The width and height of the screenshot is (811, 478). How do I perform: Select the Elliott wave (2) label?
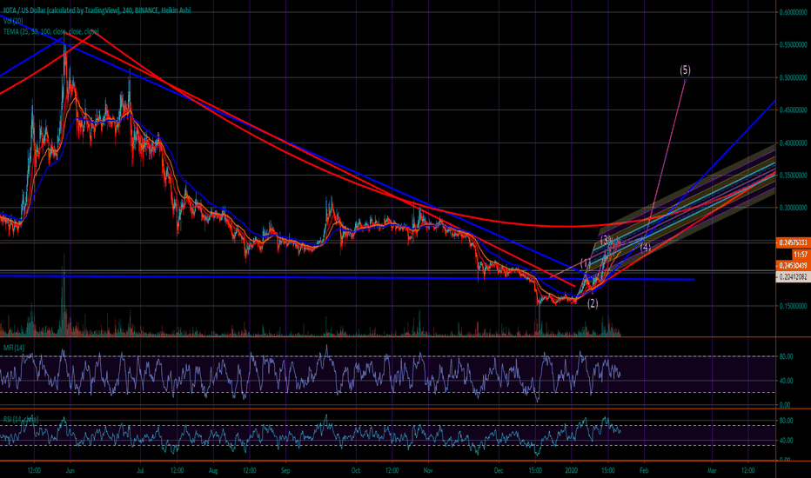click(593, 303)
